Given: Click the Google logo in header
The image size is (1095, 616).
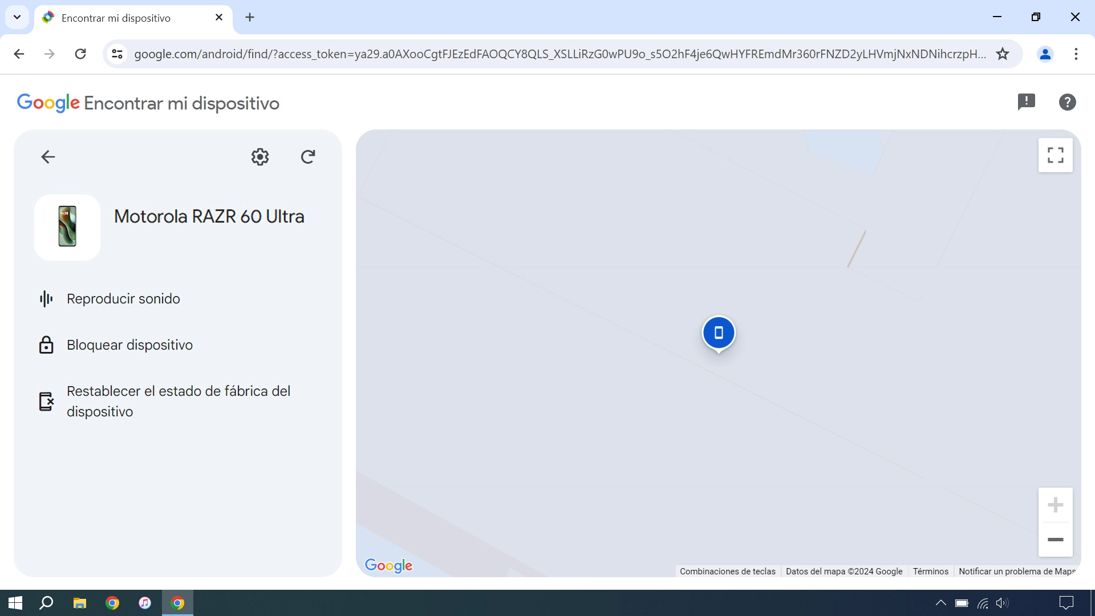Looking at the screenshot, I should 48,103.
